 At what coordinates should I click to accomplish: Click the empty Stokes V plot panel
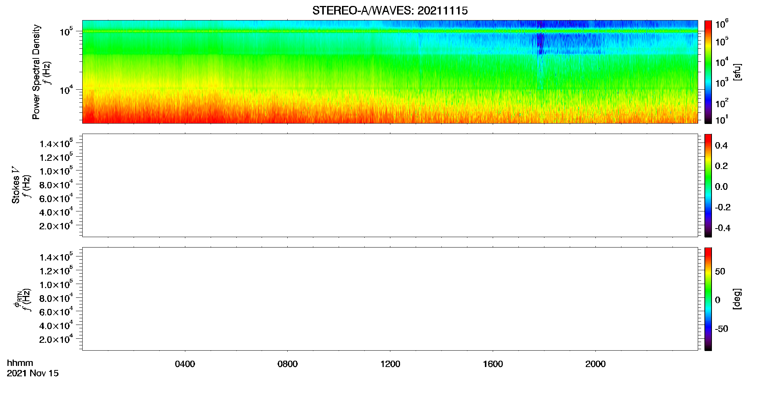pos(390,185)
